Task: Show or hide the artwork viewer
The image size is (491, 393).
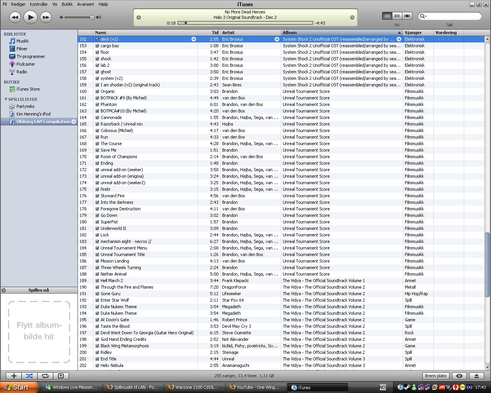Action: point(61,376)
